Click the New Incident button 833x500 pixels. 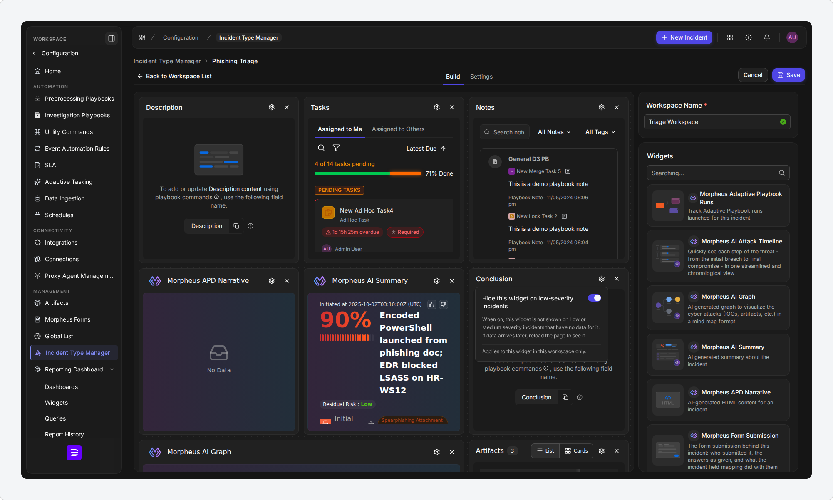(x=684, y=37)
